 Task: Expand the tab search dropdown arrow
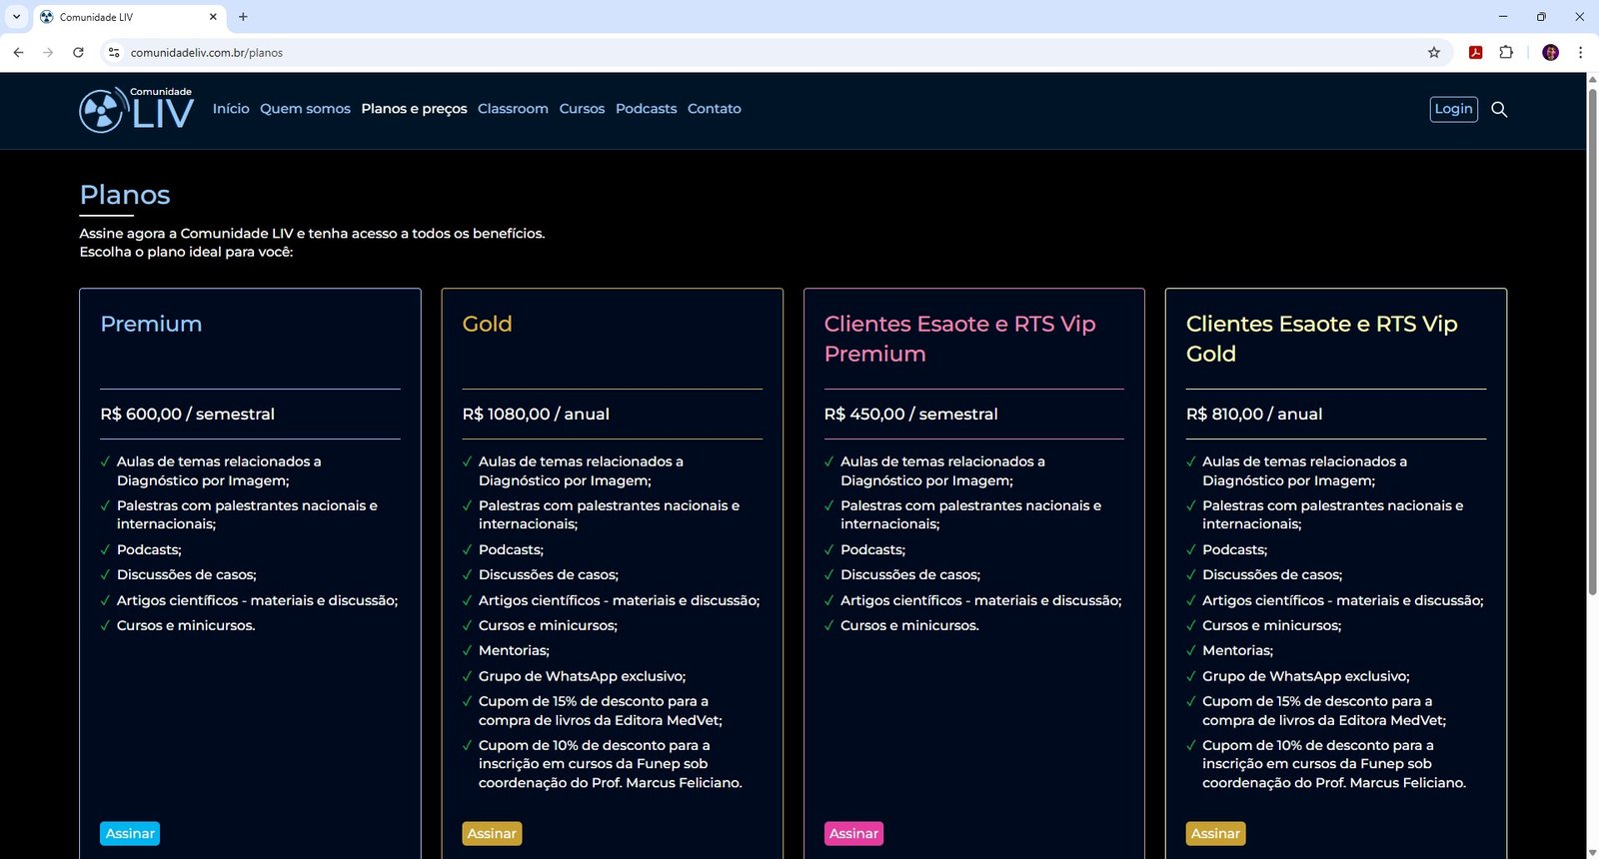pos(16,16)
